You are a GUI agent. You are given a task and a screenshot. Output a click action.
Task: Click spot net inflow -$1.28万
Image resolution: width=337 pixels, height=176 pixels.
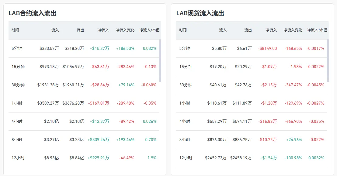coord(269,103)
